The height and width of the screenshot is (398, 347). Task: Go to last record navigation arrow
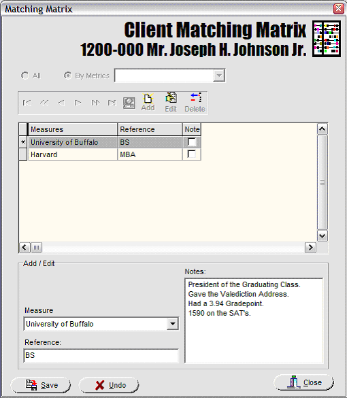(x=112, y=103)
